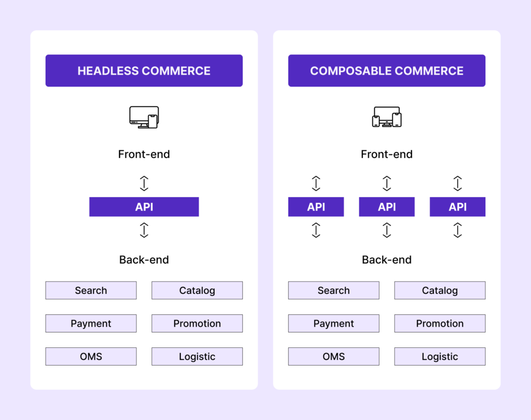
Task: Click the arrow below the headless API bar
Action: point(144,230)
